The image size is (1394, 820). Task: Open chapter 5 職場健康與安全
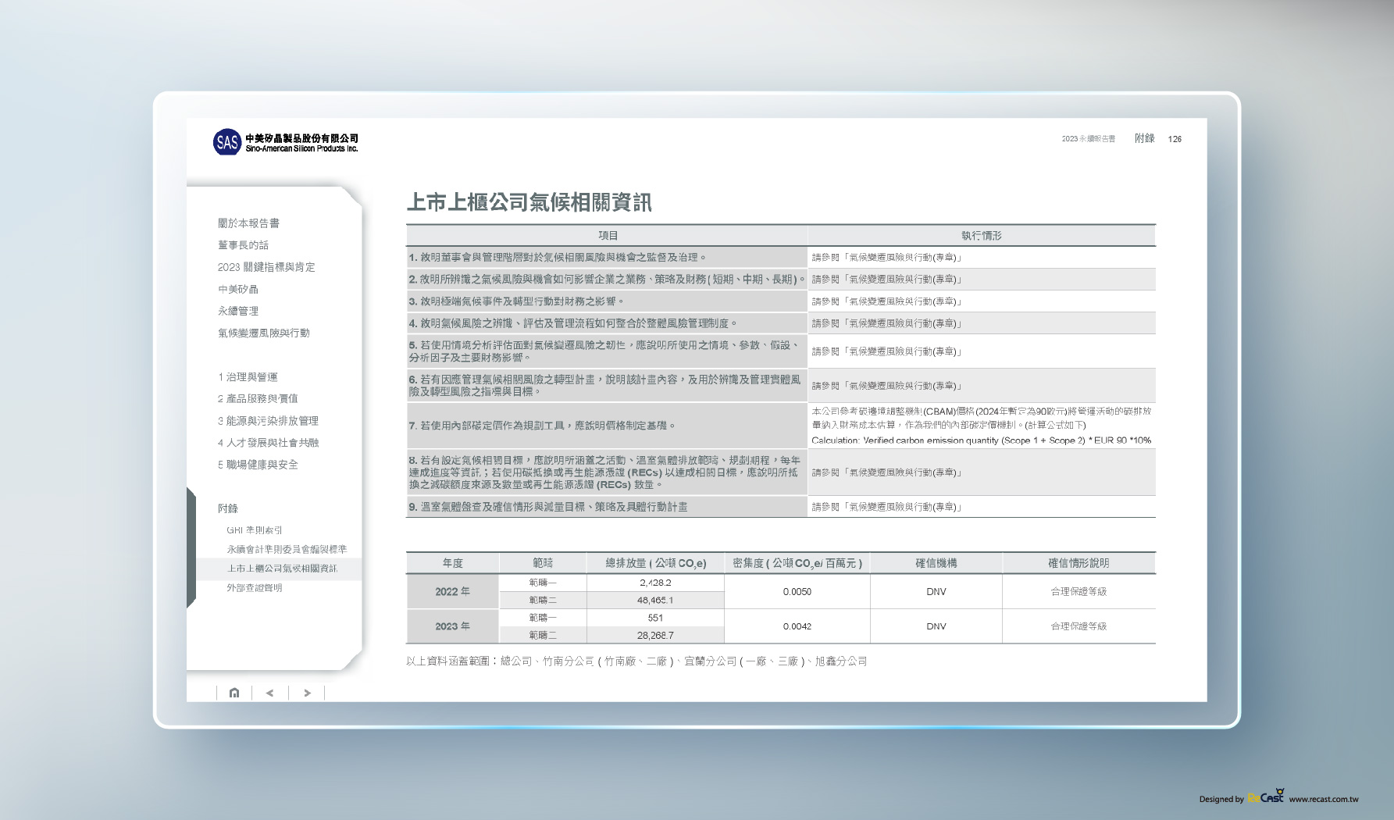pyautogui.click(x=258, y=465)
